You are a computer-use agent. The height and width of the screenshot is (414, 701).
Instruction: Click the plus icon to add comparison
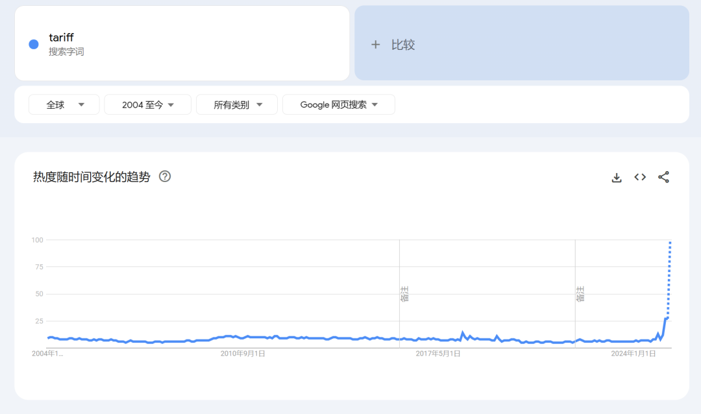click(376, 45)
